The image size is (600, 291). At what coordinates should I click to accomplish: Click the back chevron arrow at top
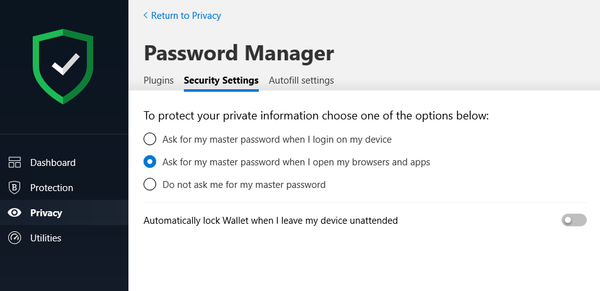pos(145,16)
